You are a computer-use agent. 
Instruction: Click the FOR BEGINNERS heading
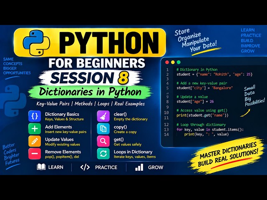(97, 63)
